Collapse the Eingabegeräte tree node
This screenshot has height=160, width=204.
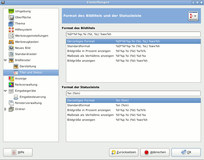[x=5, y=91]
